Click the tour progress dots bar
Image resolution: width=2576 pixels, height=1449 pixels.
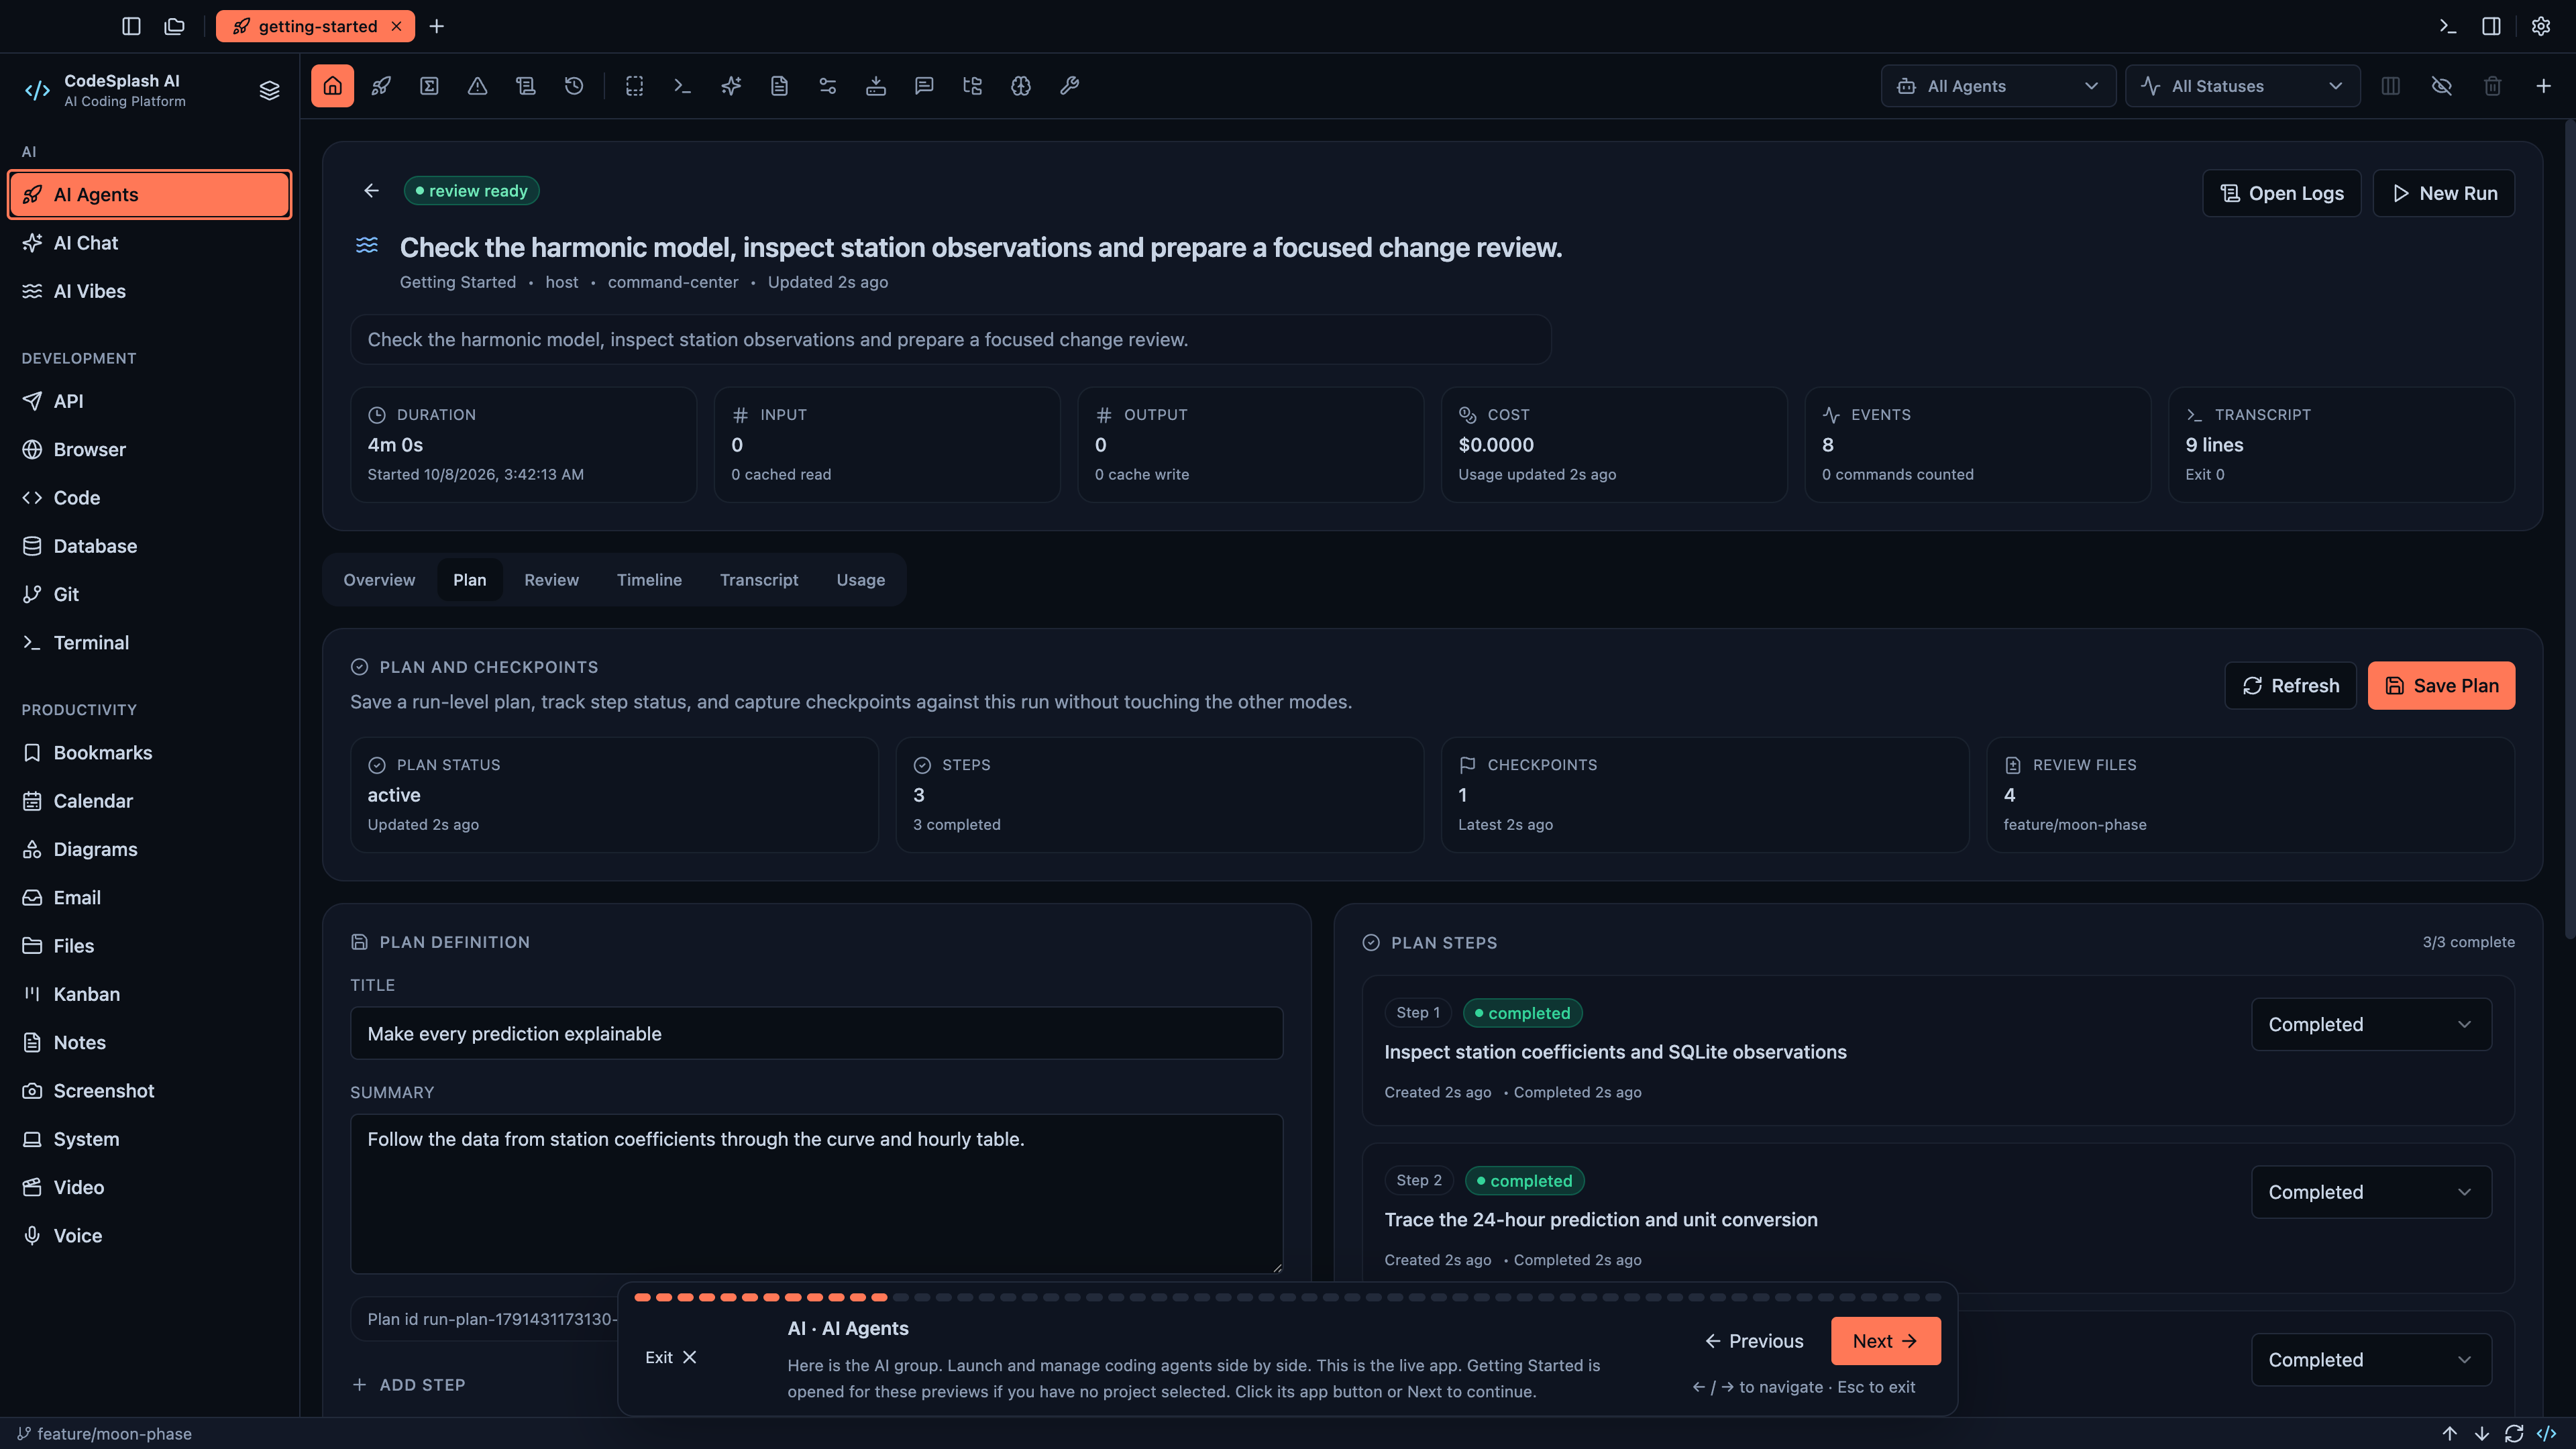pos(1287,1297)
